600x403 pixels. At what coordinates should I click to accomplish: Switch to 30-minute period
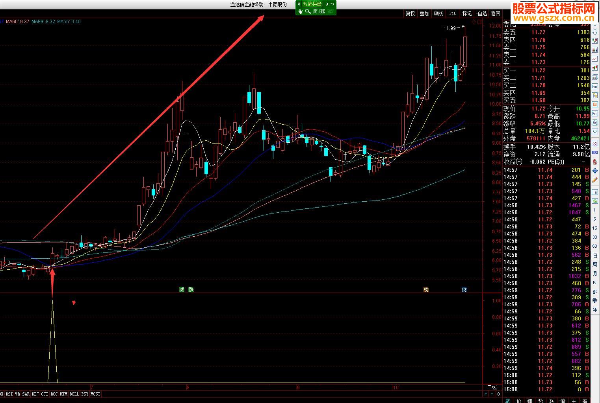(595, 237)
